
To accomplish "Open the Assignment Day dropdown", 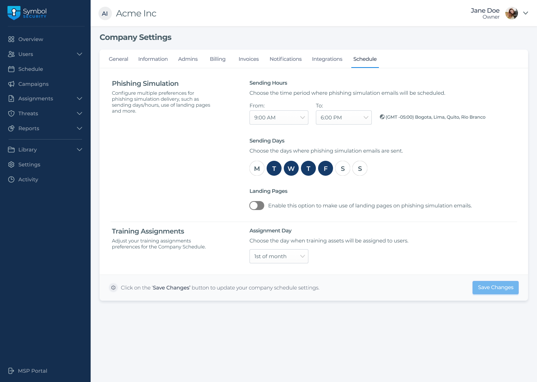I will pyautogui.click(x=279, y=256).
